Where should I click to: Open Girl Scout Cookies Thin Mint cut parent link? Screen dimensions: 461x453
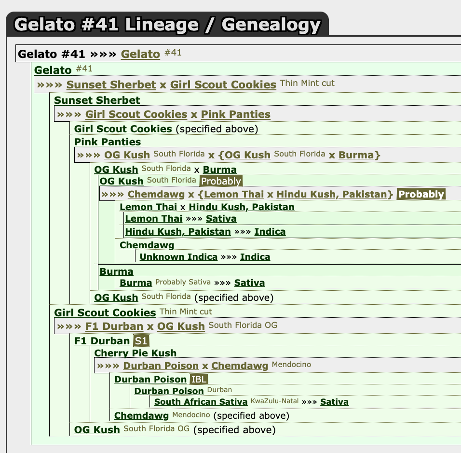pos(223,85)
